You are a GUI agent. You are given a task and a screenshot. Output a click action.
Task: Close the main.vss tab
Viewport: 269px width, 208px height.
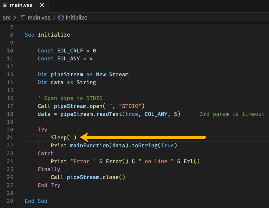[42, 5]
